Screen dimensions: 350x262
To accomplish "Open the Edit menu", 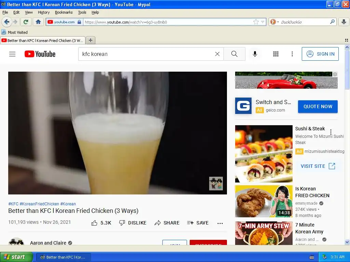I will pyautogui.click(x=16, y=12).
